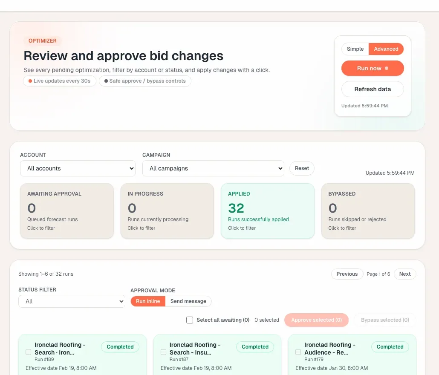
Task: Click 'Review and approve bid changes' heading
Action: point(124,56)
